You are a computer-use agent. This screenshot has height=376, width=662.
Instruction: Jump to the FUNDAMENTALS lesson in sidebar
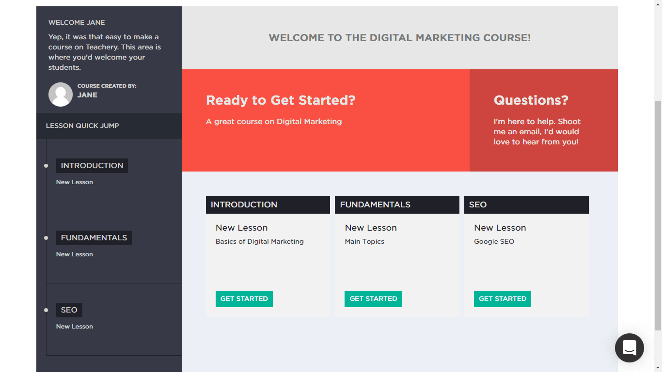point(94,238)
